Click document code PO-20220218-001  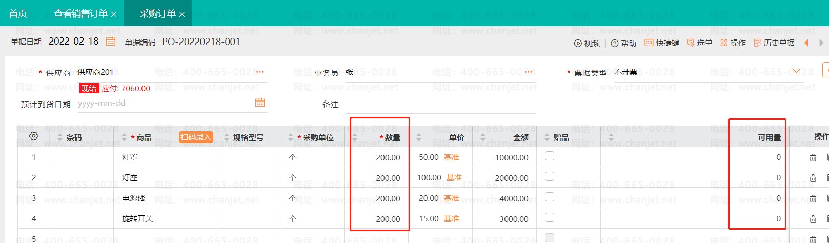(201, 42)
